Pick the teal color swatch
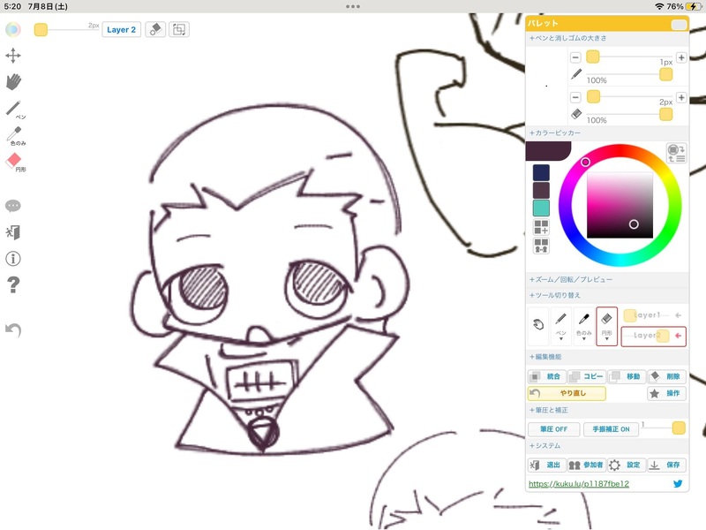Image resolution: width=706 pixels, height=530 pixels. coord(541,208)
